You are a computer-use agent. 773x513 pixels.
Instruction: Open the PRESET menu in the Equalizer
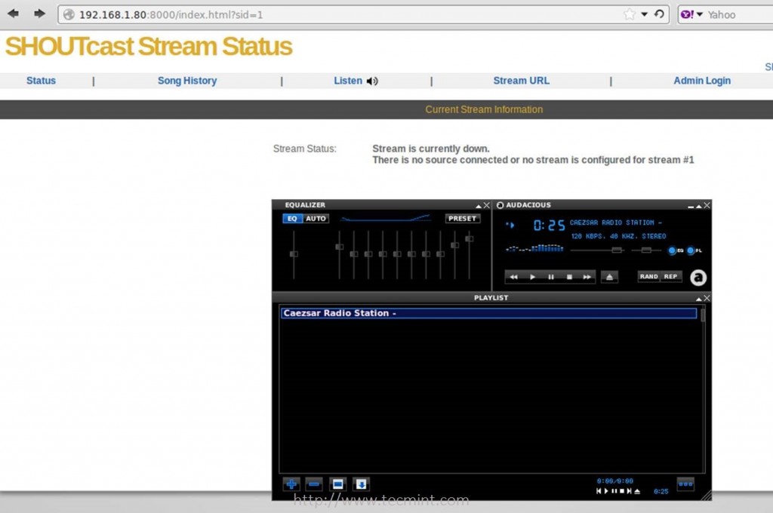pyautogui.click(x=463, y=218)
